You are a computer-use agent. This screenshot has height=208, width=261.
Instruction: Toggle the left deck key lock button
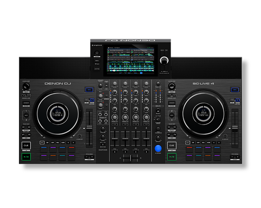[x=87, y=100]
